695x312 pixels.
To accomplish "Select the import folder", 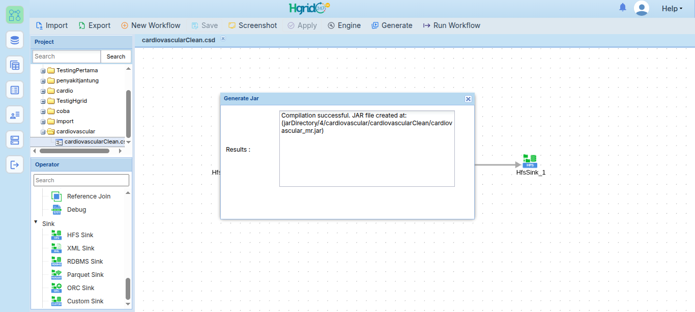I will (x=65, y=121).
